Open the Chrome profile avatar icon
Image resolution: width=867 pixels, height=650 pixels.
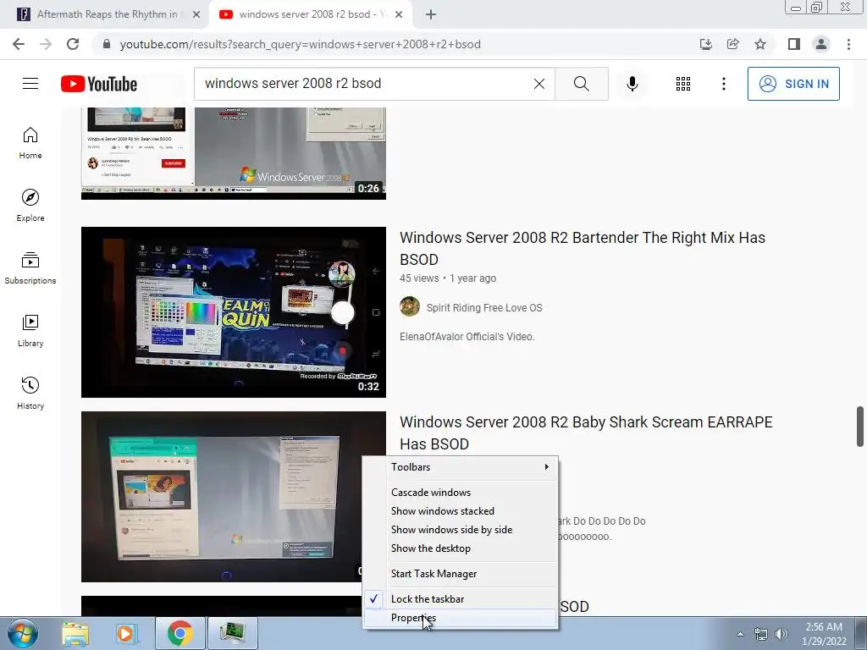pyautogui.click(x=821, y=44)
